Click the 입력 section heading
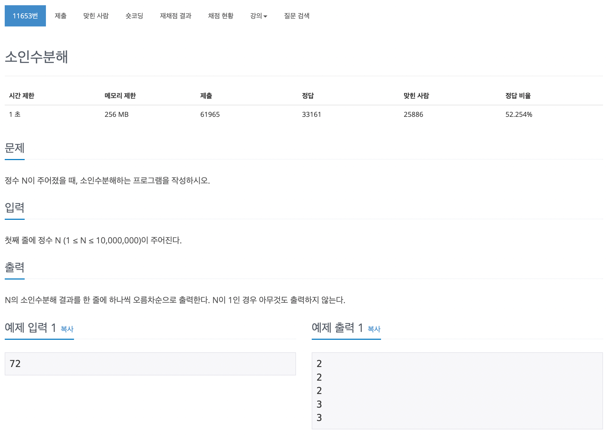 coord(15,208)
